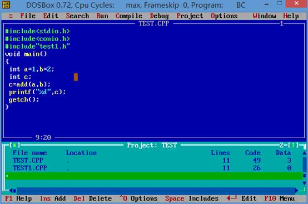308x204 pixels.
Task: Close the DOSBox window
Action: [x=296, y=3]
